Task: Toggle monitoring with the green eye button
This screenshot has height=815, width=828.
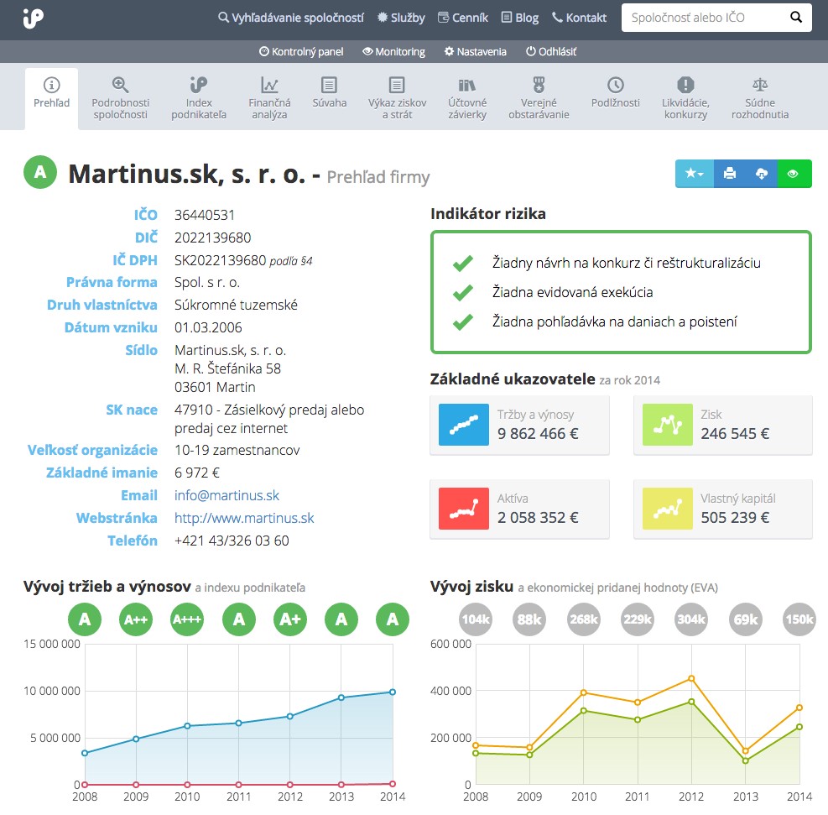Action: point(794,173)
